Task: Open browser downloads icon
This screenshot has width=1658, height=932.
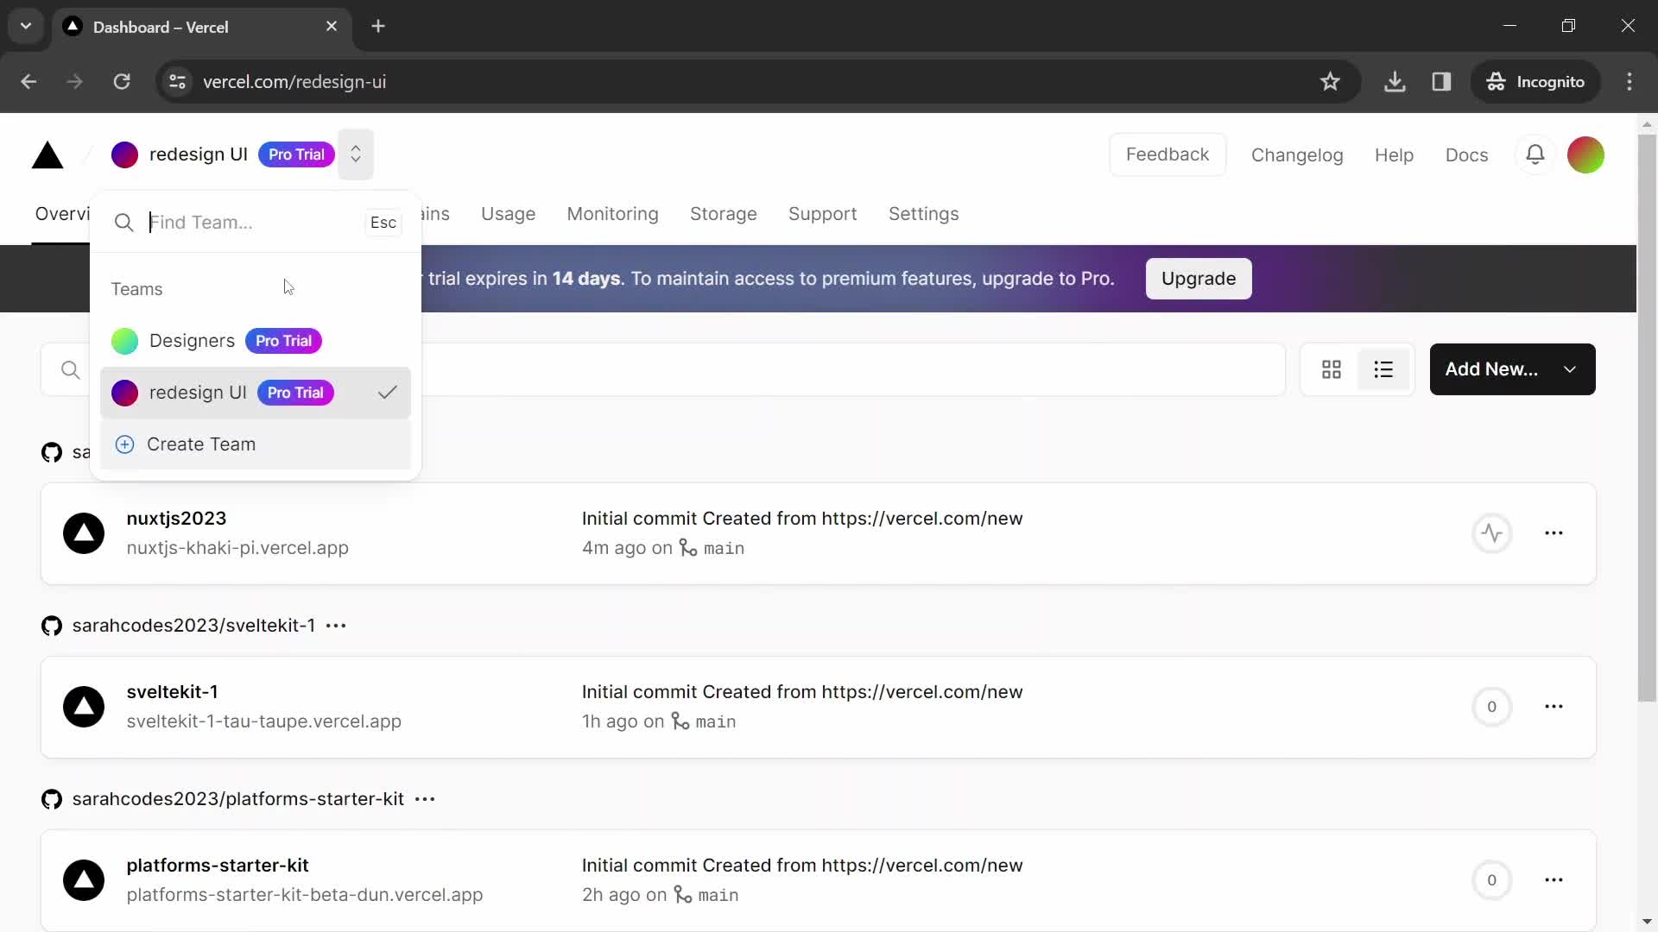Action: pyautogui.click(x=1395, y=82)
